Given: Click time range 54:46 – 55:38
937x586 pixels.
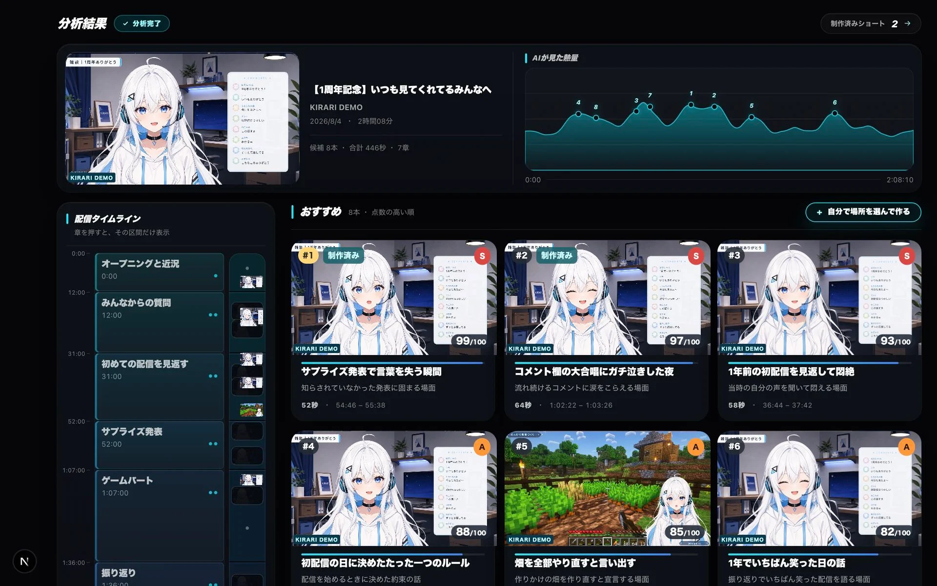Looking at the screenshot, I should [x=361, y=405].
